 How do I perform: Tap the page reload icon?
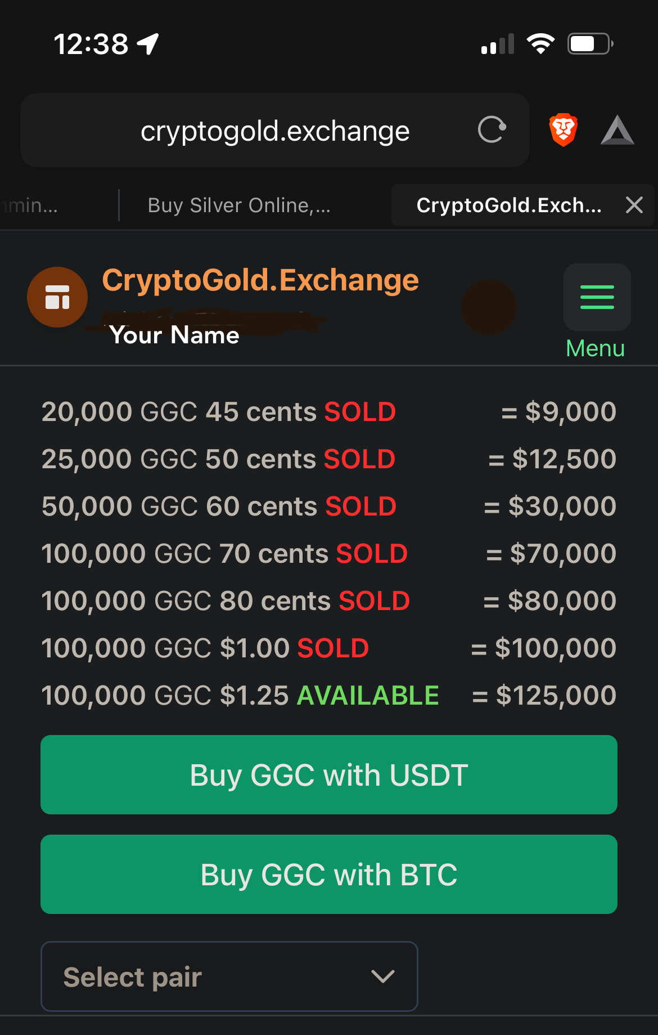(x=492, y=130)
